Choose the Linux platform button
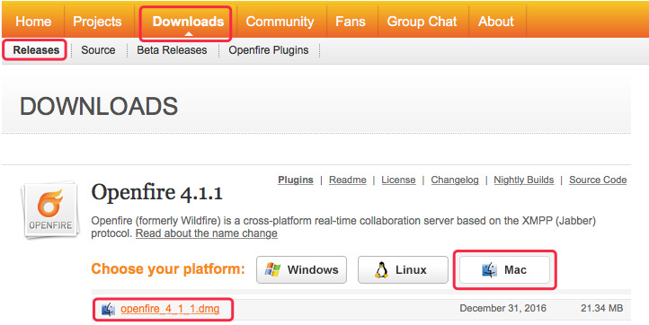649x325 pixels. click(x=403, y=270)
